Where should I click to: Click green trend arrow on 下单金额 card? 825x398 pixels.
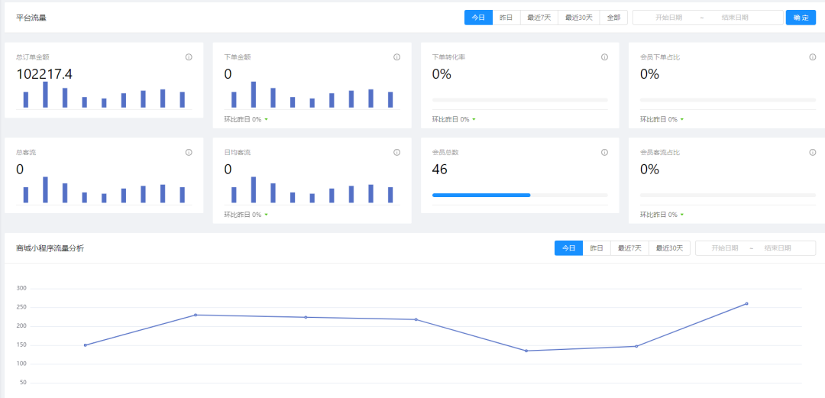tap(267, 119)
